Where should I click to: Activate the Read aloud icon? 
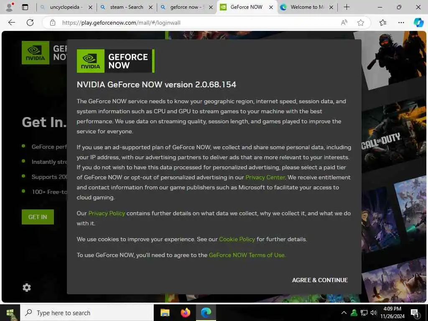[344, 23]
